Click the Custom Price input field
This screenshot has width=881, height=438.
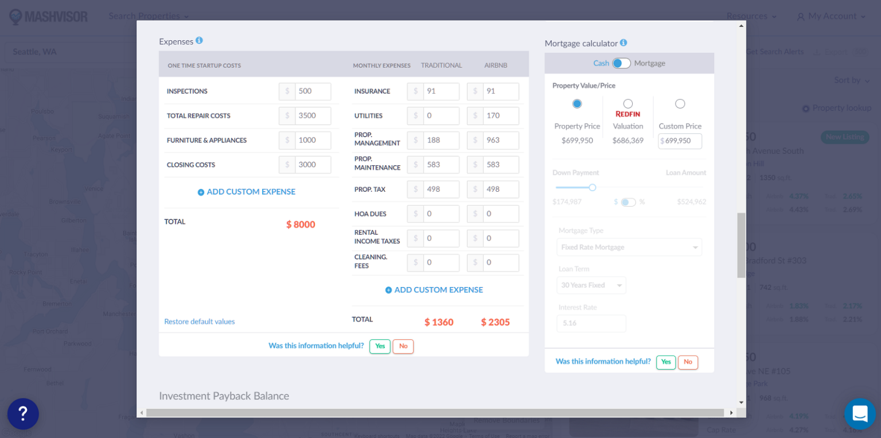click(680, 141)
